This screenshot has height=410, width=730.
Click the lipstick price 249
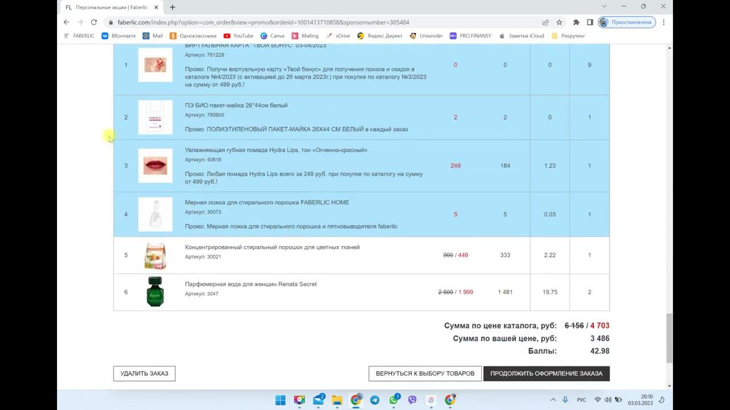coord(455,166)
